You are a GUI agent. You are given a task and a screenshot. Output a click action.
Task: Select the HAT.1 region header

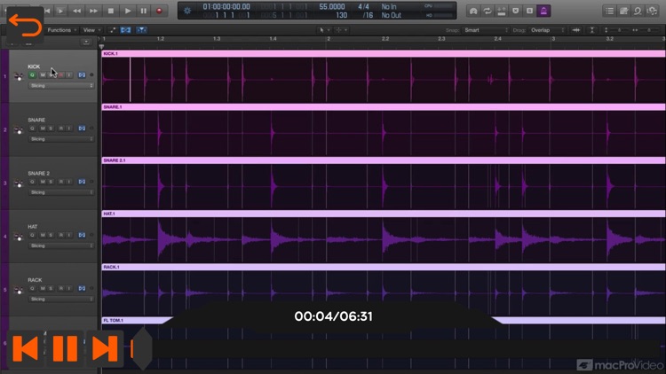(x=384, y=214)
